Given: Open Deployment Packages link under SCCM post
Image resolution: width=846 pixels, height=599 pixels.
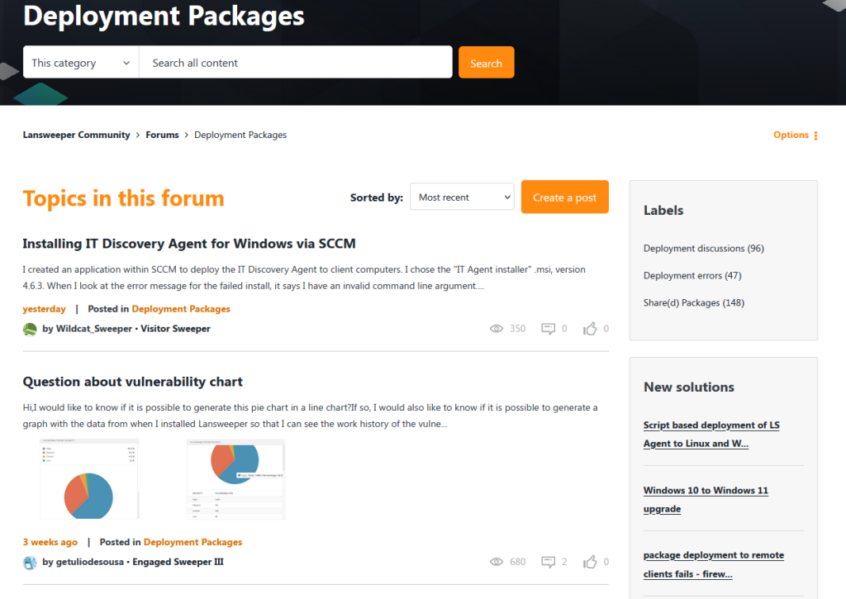Looking at the screenshot, I should (181, 309).
